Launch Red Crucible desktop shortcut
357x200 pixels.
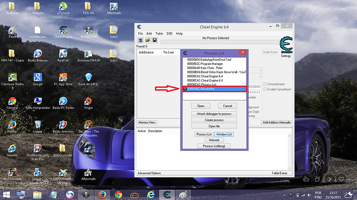point(12,174)
